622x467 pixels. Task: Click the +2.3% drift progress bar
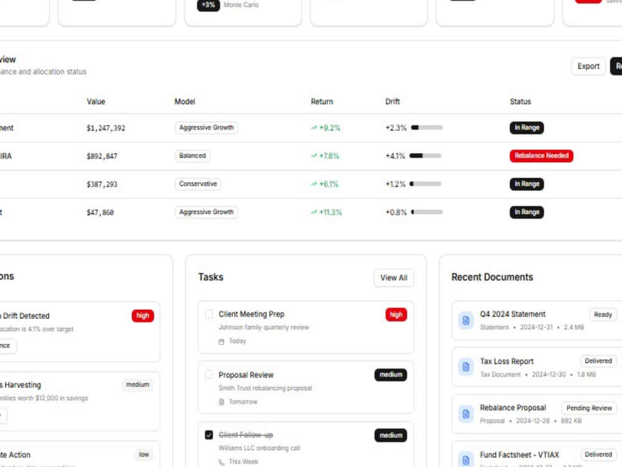427,128
